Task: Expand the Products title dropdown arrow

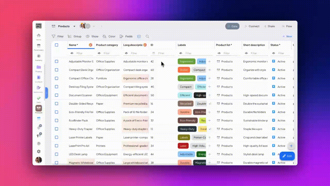Action: pos(74,26)
